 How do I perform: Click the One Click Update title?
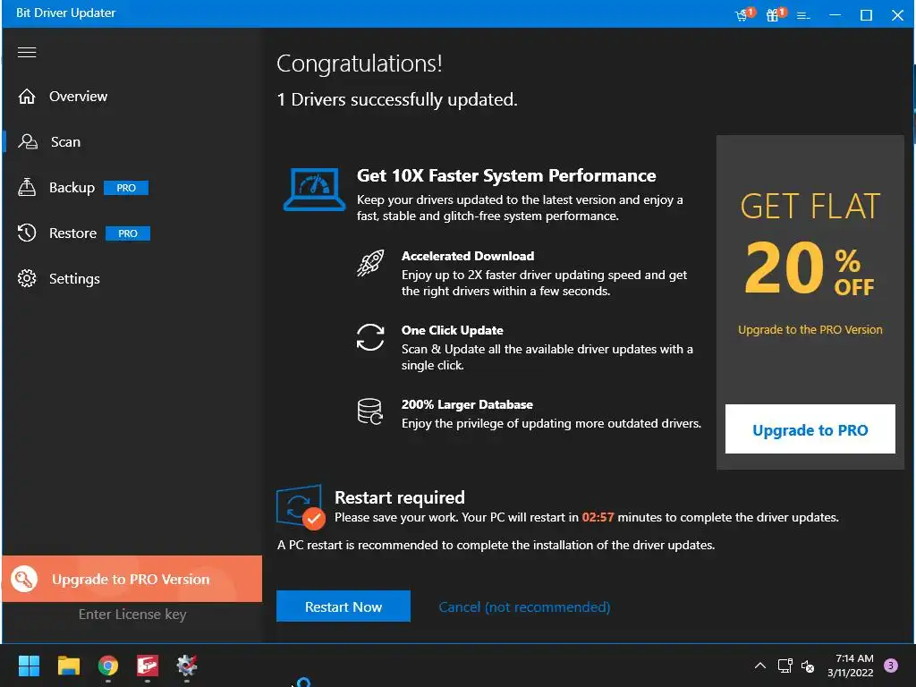click(452, 330)
